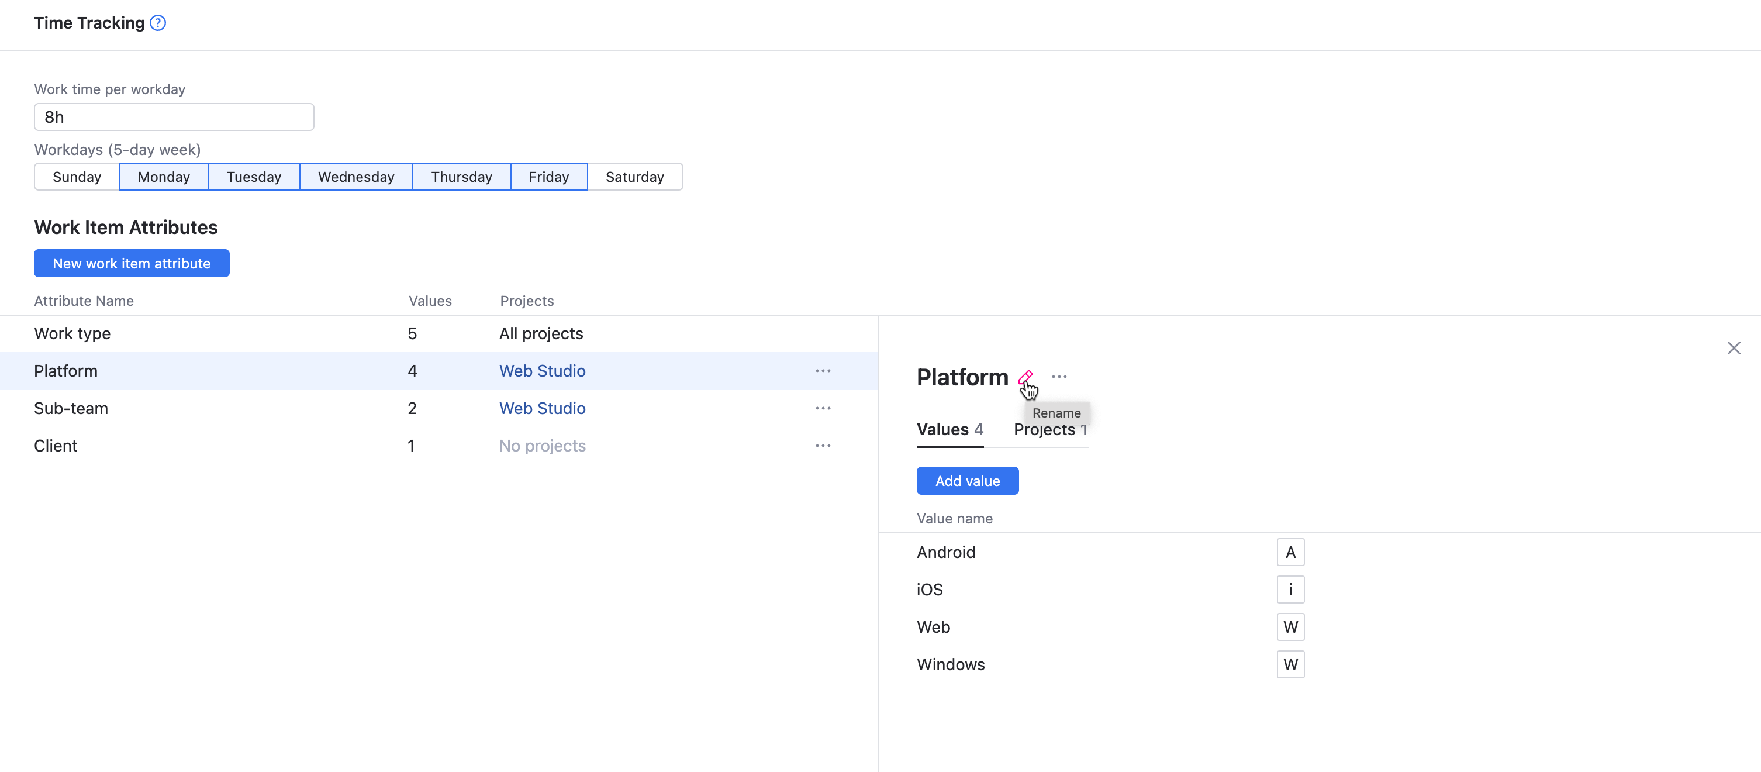Disable Monday as a workday
This screenshot has width=1761, height=772.
[x=163, y=177]
